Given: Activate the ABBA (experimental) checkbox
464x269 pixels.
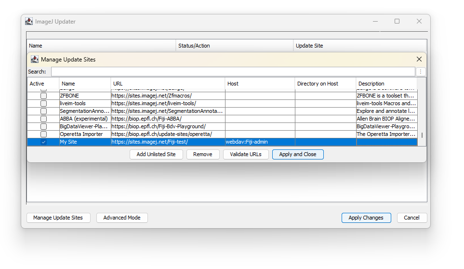Looking at the screenshot, I should (x=43, y=119).
